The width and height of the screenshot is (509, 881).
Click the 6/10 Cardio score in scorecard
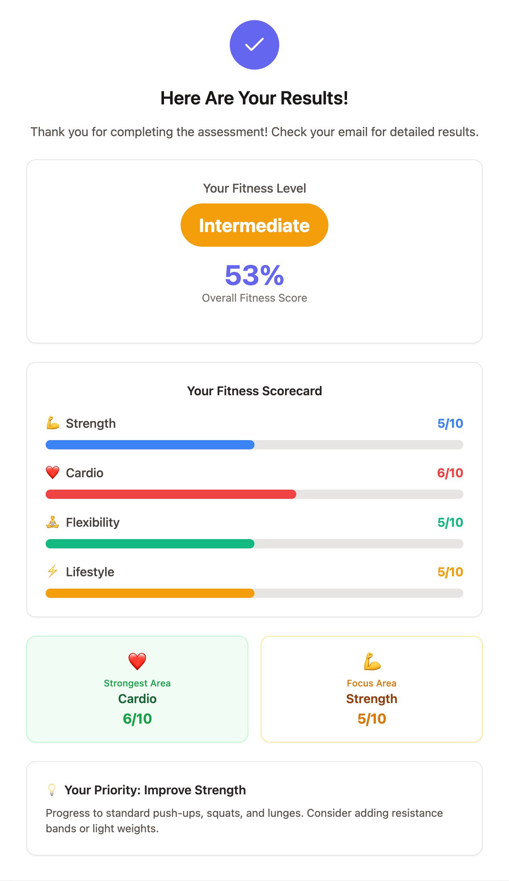[450, 473]
